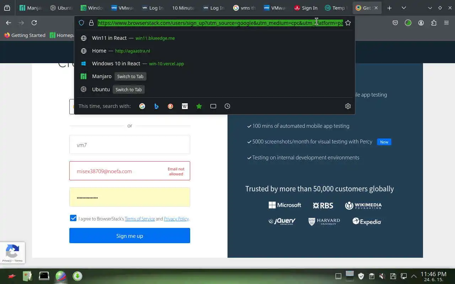Viewport: 455px width, 284px height.
Task: Open the Privacy Policy link
Action: click(x=176, y=219)
